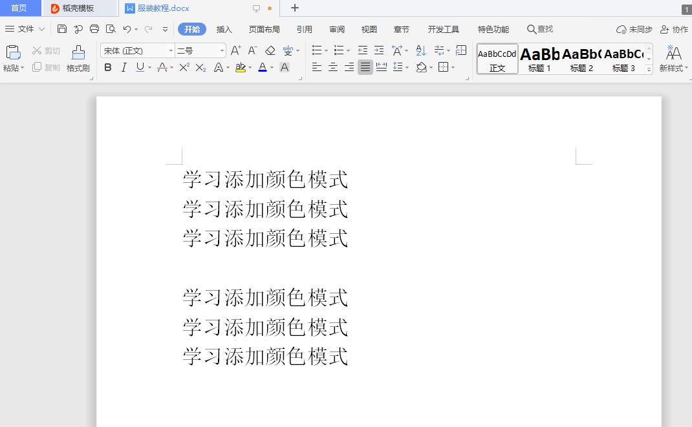
Task: Click 查找 to open find
Action: click(540, 29)
